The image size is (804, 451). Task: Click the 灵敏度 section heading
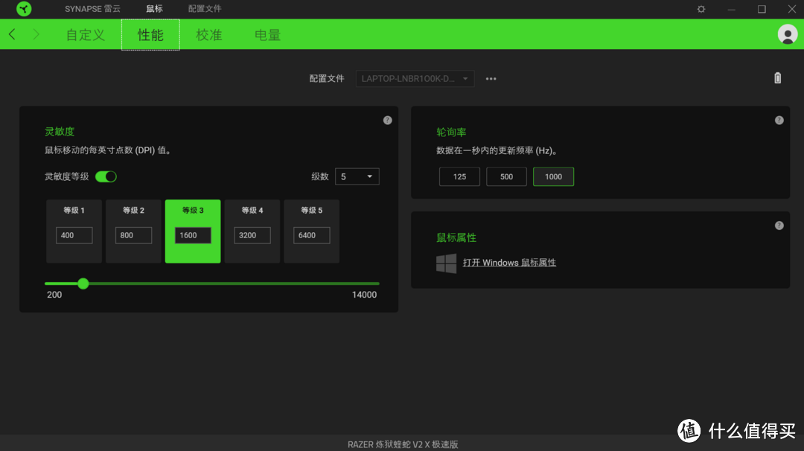60,132
